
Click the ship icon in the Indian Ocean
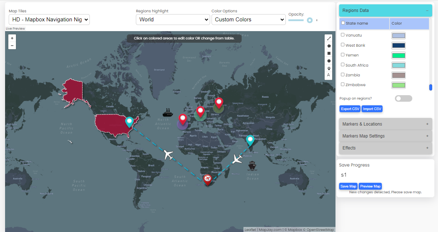tap(253, 166)
